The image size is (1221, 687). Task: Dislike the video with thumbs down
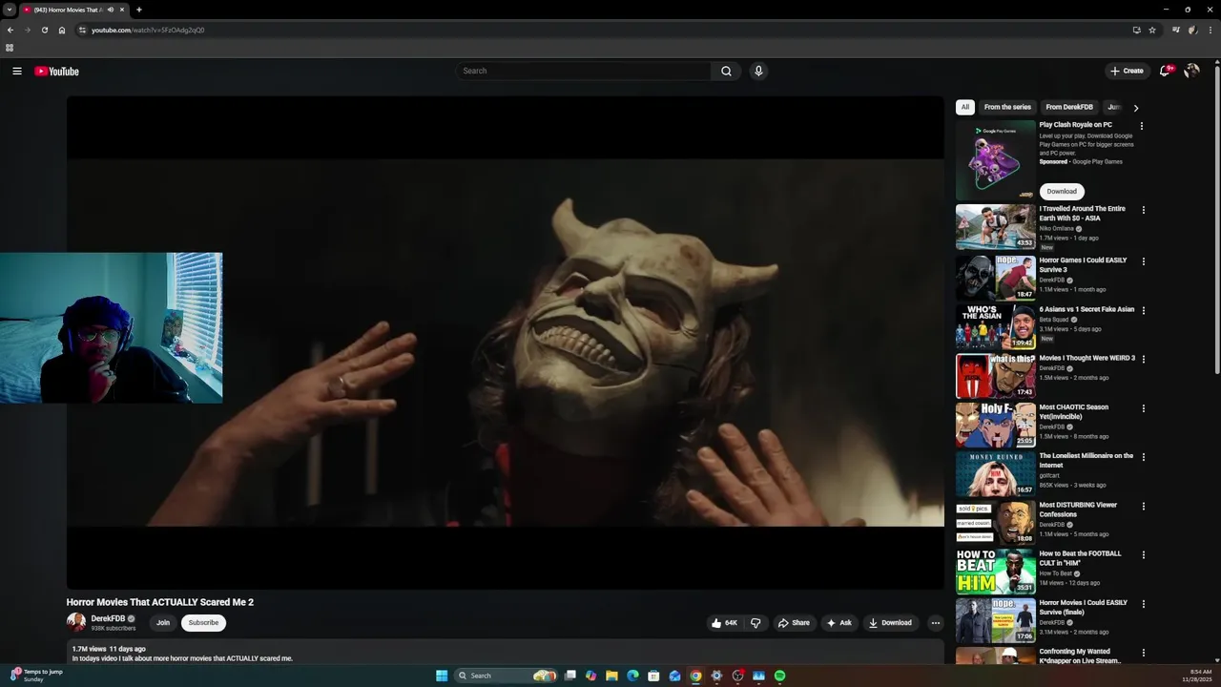click(755, 623)
